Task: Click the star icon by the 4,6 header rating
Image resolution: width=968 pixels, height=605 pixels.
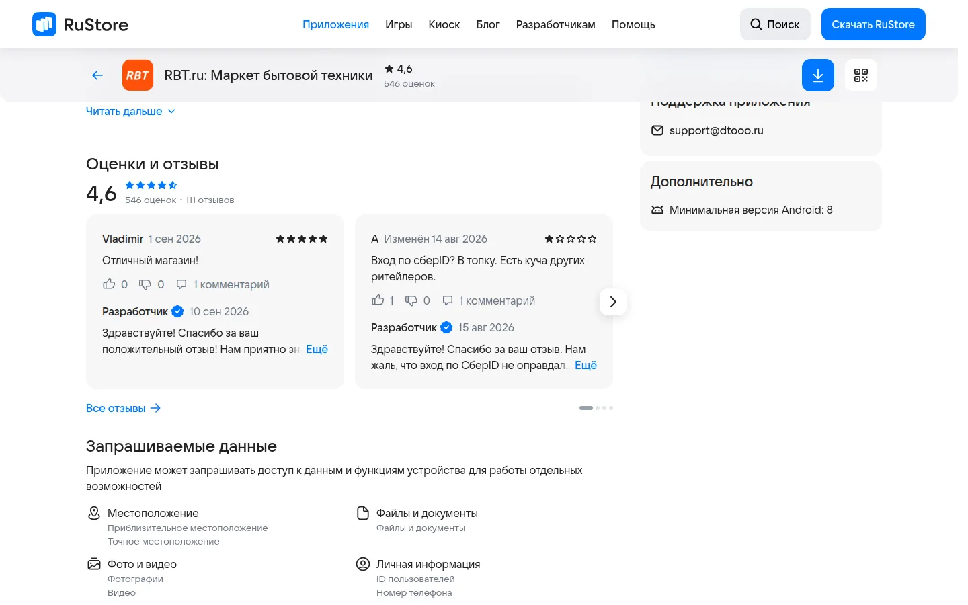Action: [x=389, y=69]
